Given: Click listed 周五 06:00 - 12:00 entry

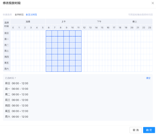Looking at the screenshot, I should 16,111.
